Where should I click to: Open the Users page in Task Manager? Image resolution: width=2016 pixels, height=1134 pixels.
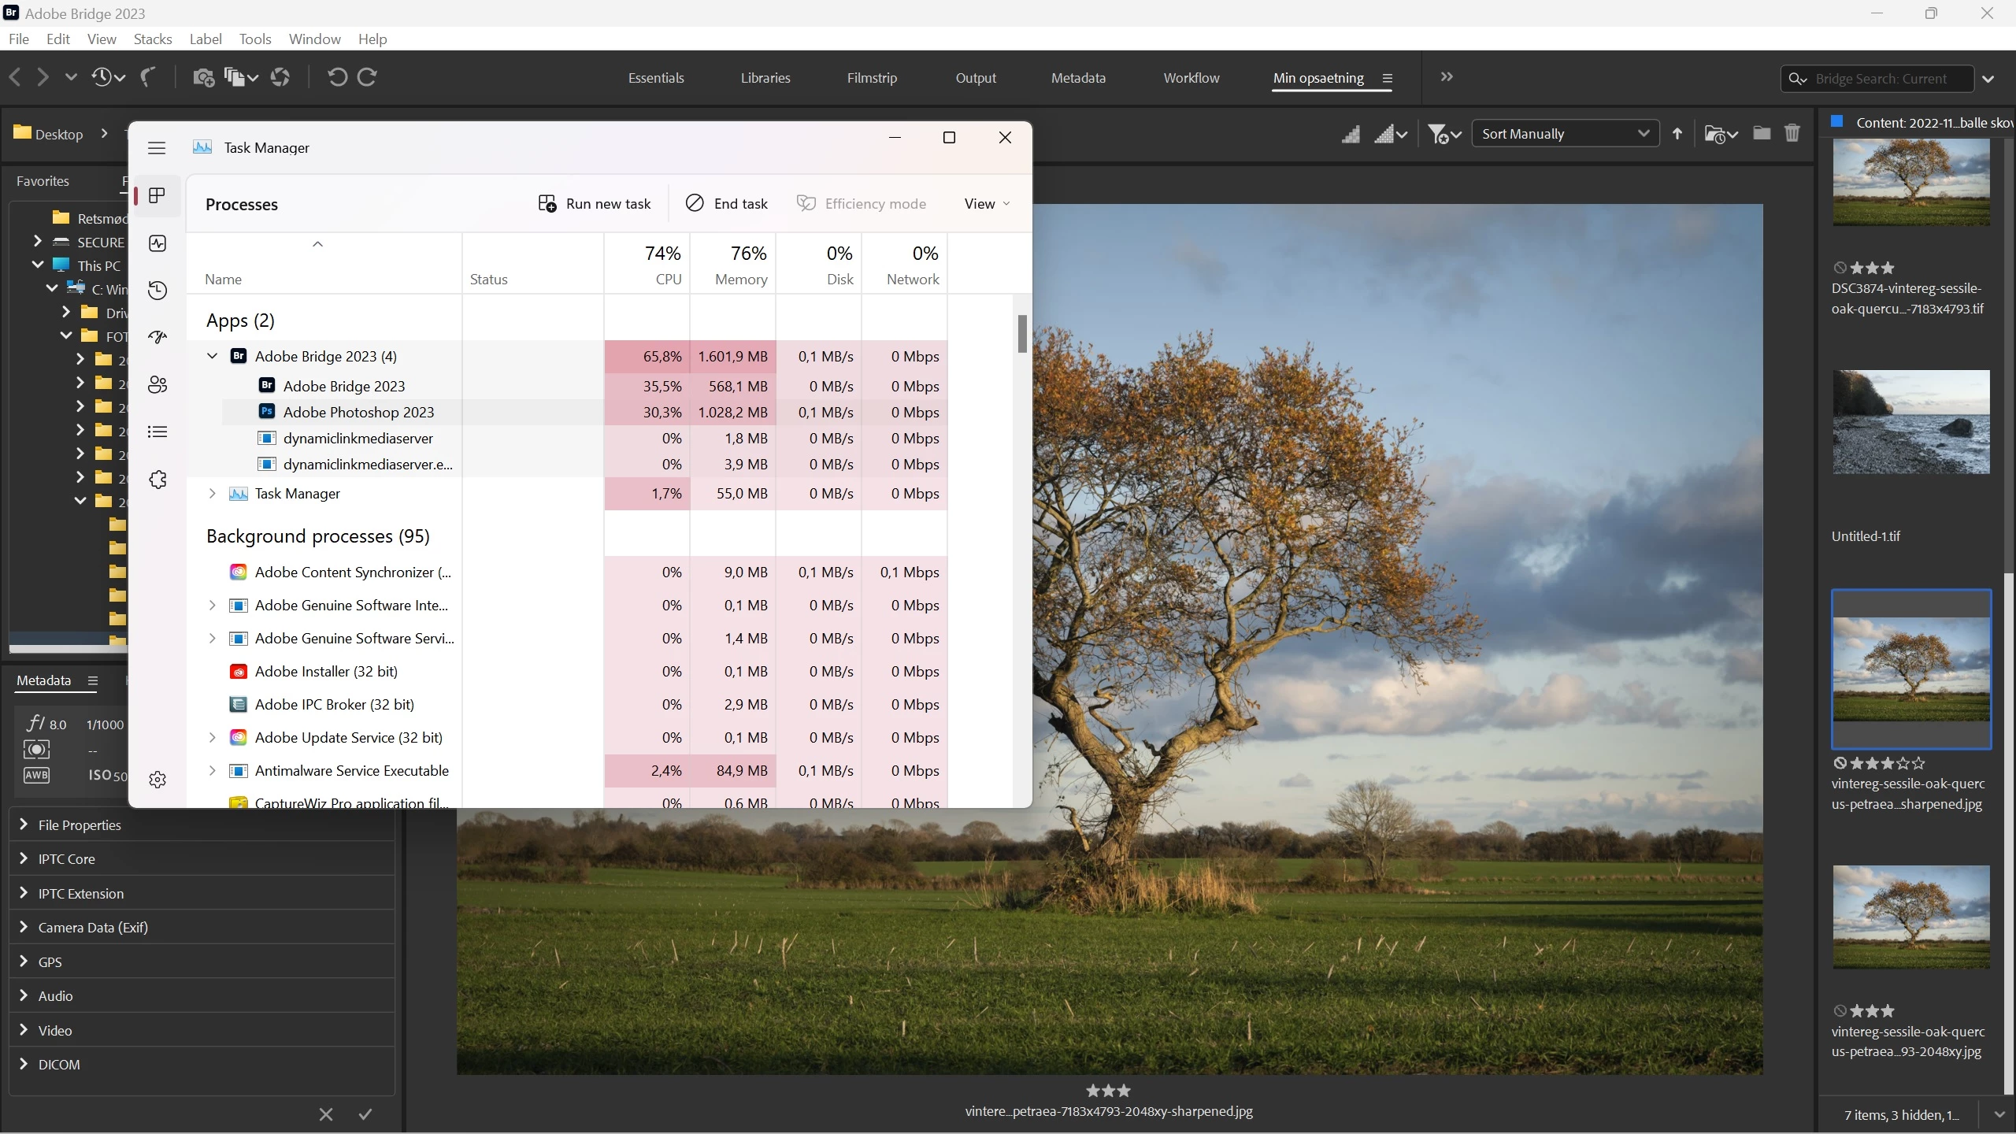(x=157, y=384)
